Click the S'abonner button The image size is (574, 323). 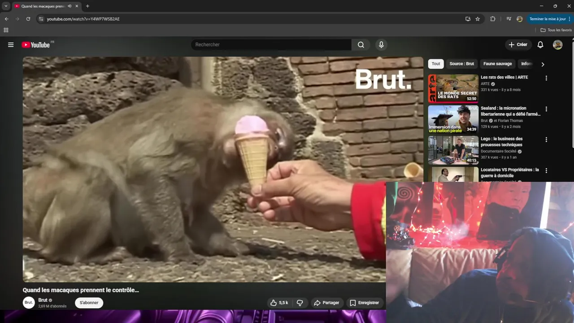click(89, 303)
